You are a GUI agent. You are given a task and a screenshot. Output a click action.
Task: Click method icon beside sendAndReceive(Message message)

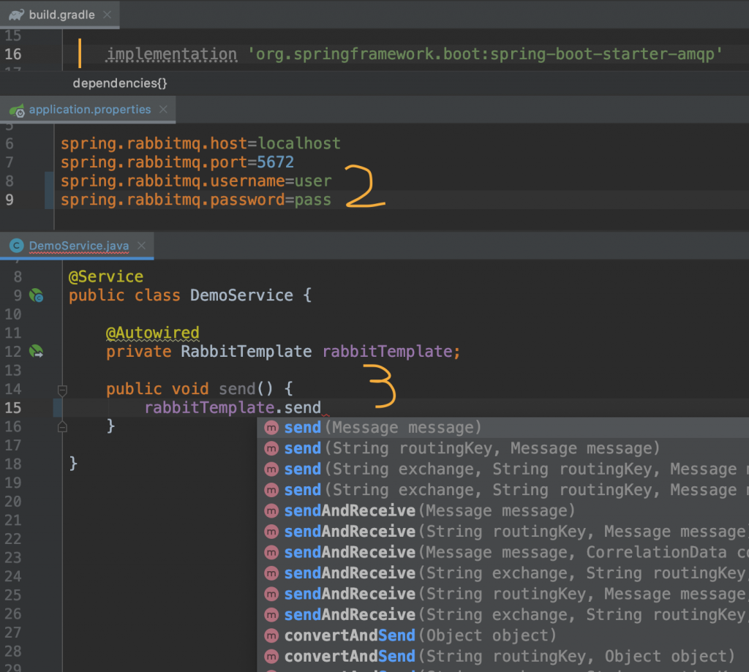(271, 511)
